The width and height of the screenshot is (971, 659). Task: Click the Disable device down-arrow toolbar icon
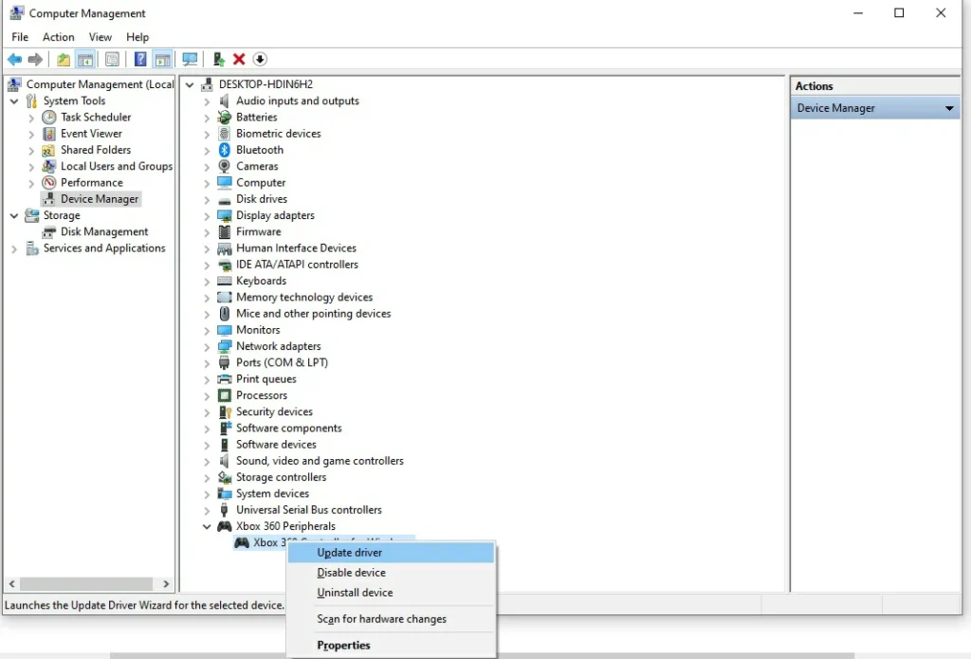pos(260,59)
